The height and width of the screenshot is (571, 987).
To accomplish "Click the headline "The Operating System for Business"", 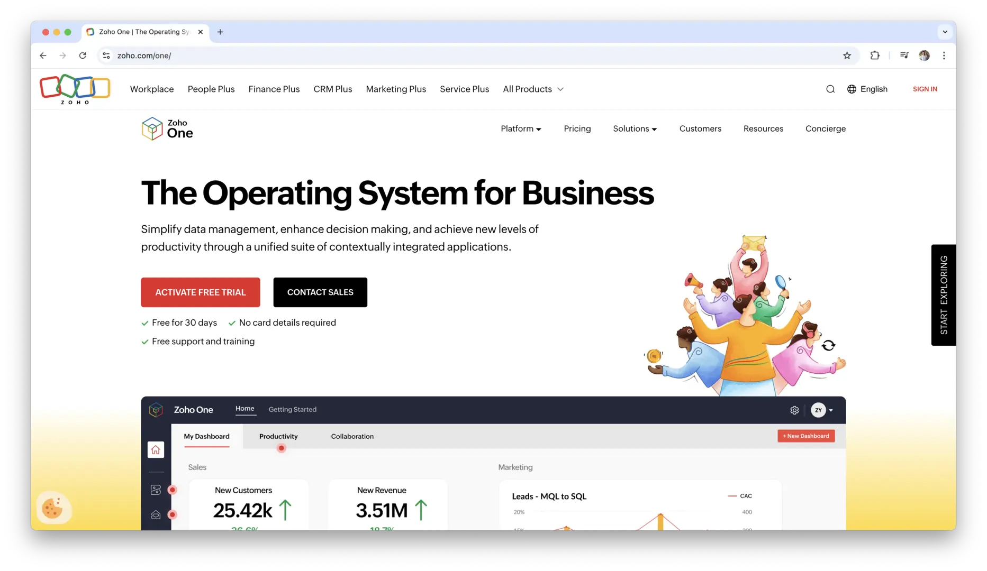I will tap(397, 193).
